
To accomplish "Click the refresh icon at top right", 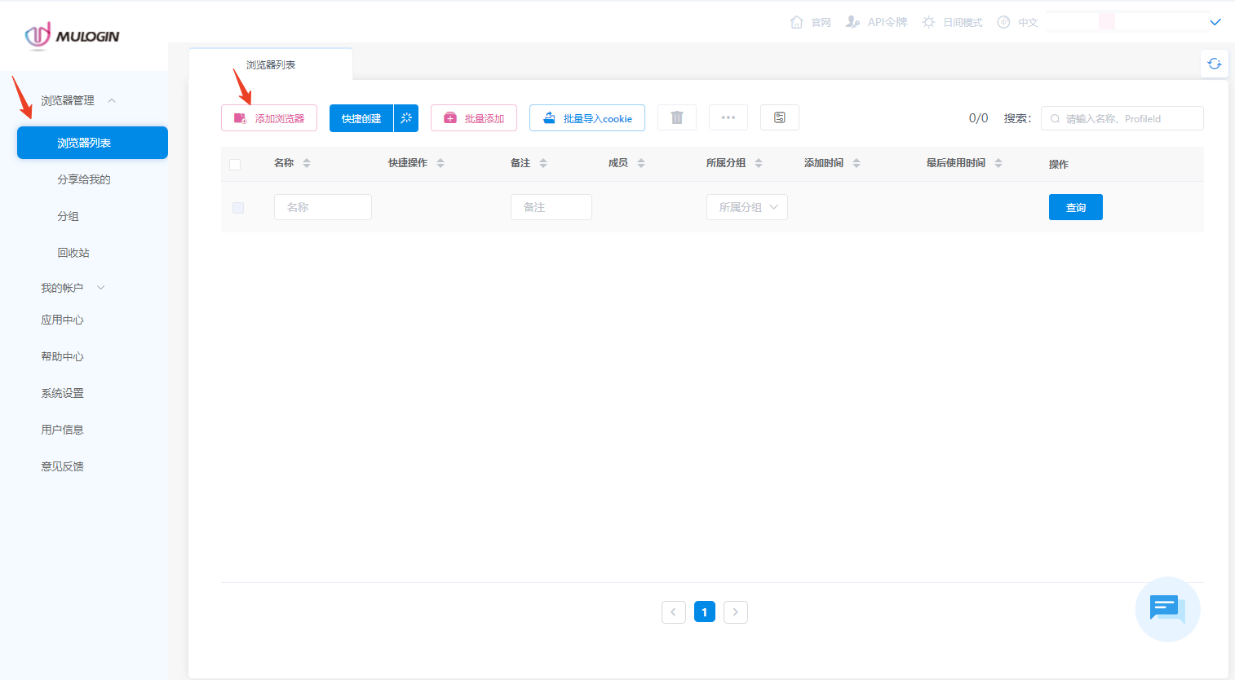I will [1214, 64].
